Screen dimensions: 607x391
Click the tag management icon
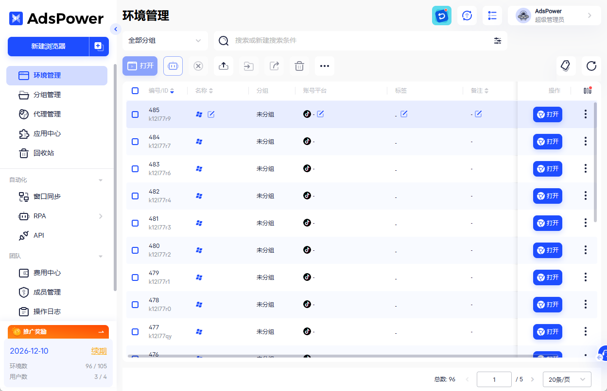tap(566, 66)
